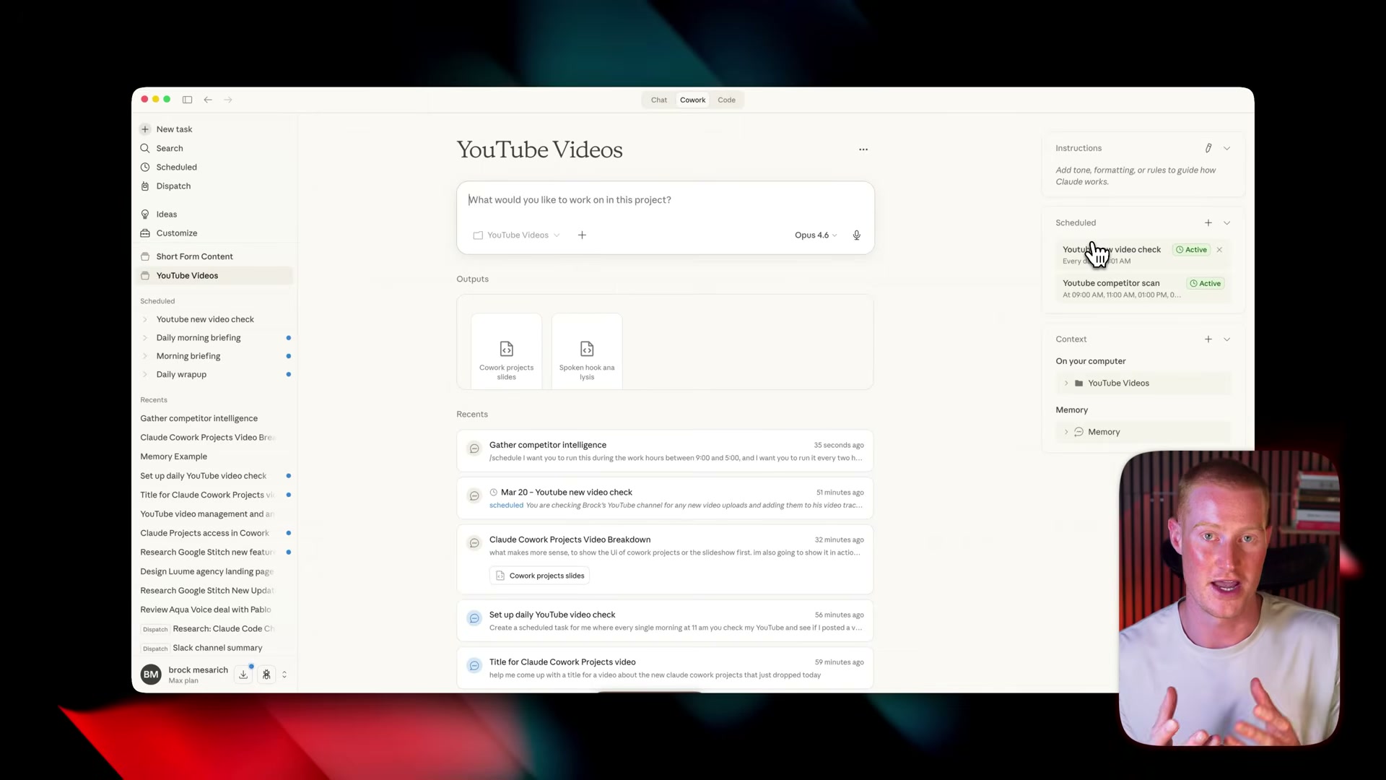Go forward with the right arrow
1386x780 pixels.
pyautogui.click(x=228, y=100)
